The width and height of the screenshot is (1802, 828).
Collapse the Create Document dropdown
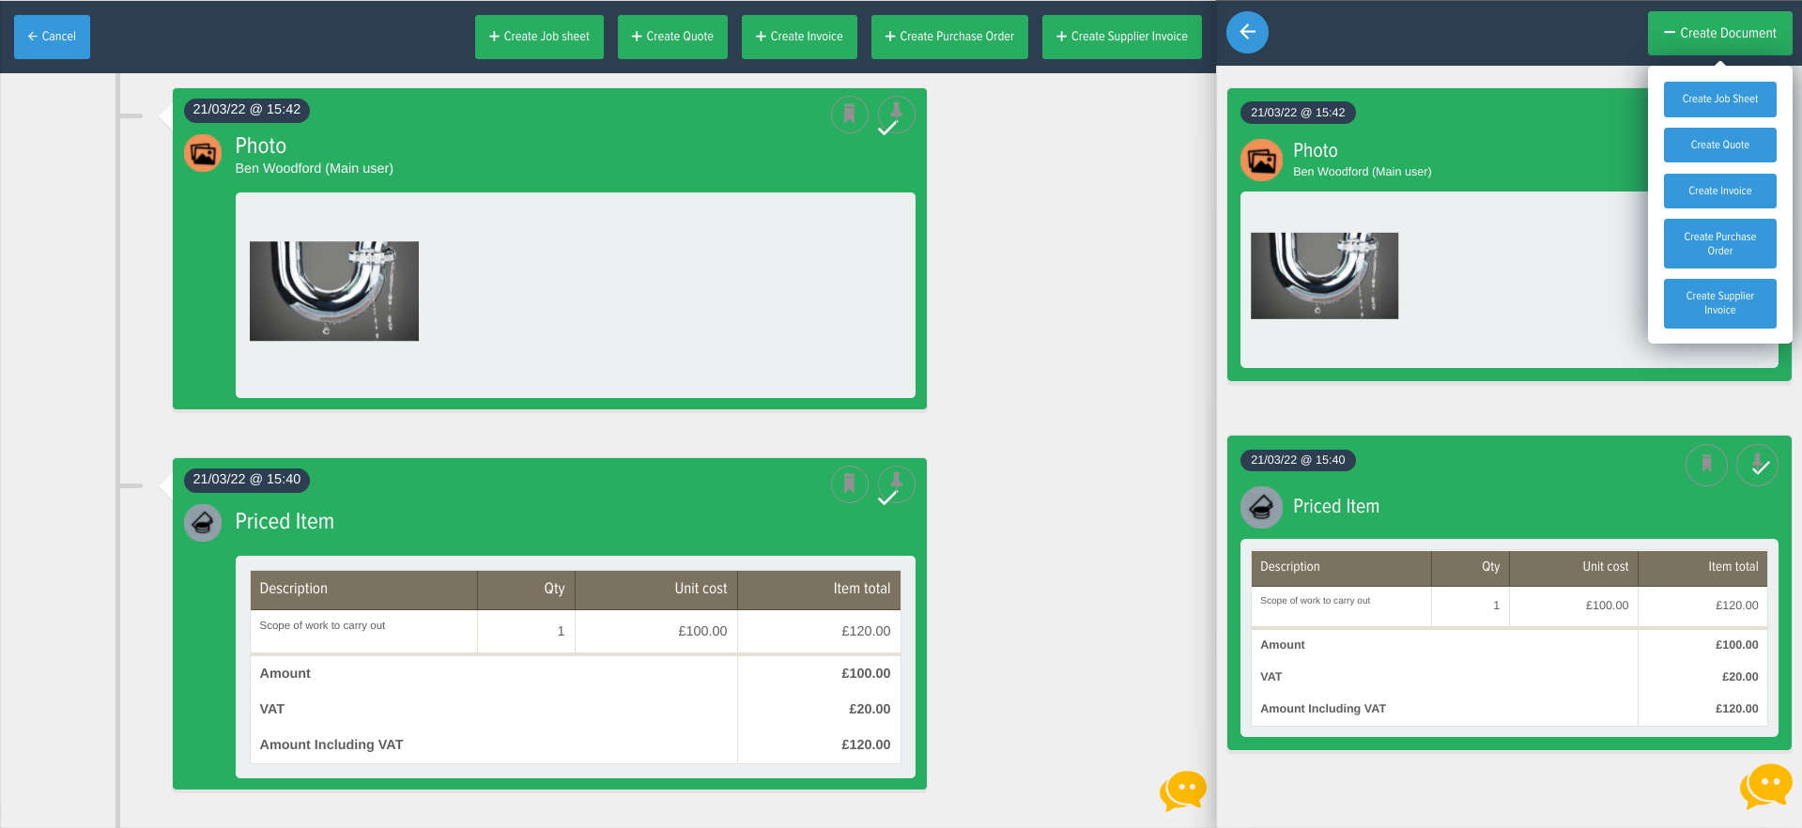1719,33
